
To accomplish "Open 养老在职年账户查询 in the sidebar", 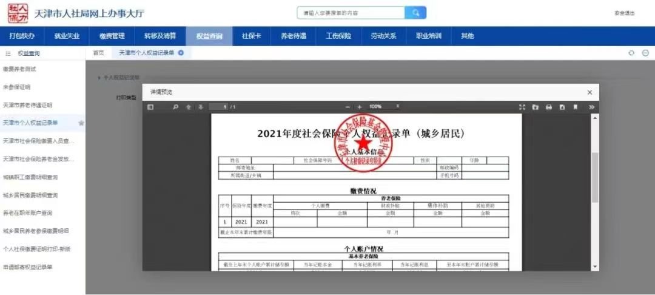I will 27,212.
